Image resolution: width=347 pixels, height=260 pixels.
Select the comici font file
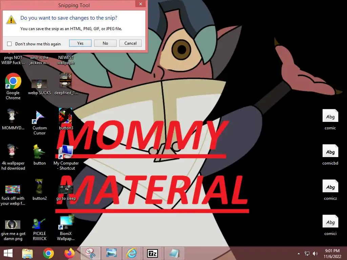pyautogui.click(x=330, y=225)
